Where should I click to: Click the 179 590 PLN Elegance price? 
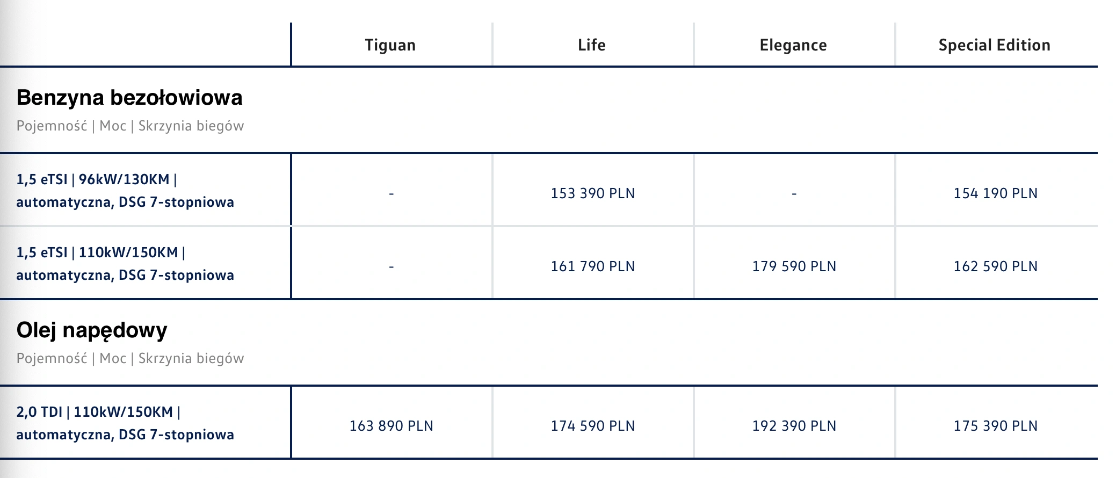coord(794,266)
